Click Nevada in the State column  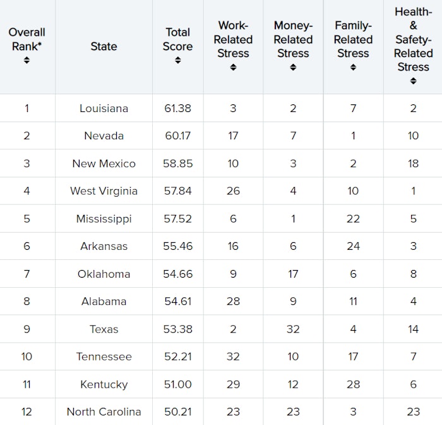point(104,136)
